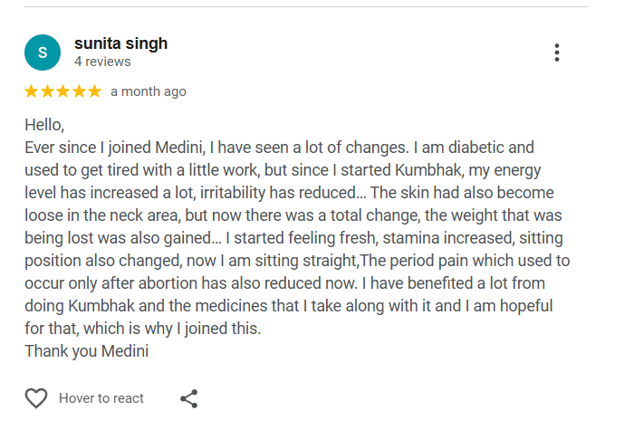Viewport: 634px width, 430px height.
Task: Click the fifth rating star
Action: tap(93, 91)
